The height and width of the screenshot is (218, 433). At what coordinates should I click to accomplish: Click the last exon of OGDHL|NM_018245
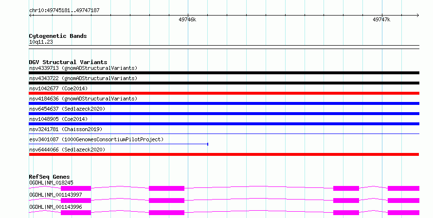[x=403, y=188]
